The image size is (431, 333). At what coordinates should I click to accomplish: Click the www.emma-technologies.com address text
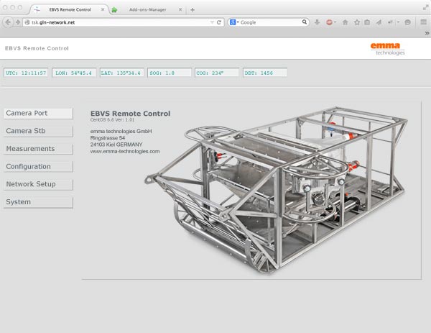[x=125, y=151]
